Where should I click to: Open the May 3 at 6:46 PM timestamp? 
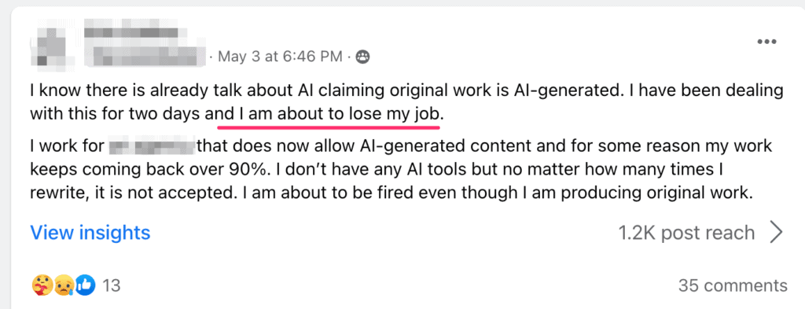280,57
